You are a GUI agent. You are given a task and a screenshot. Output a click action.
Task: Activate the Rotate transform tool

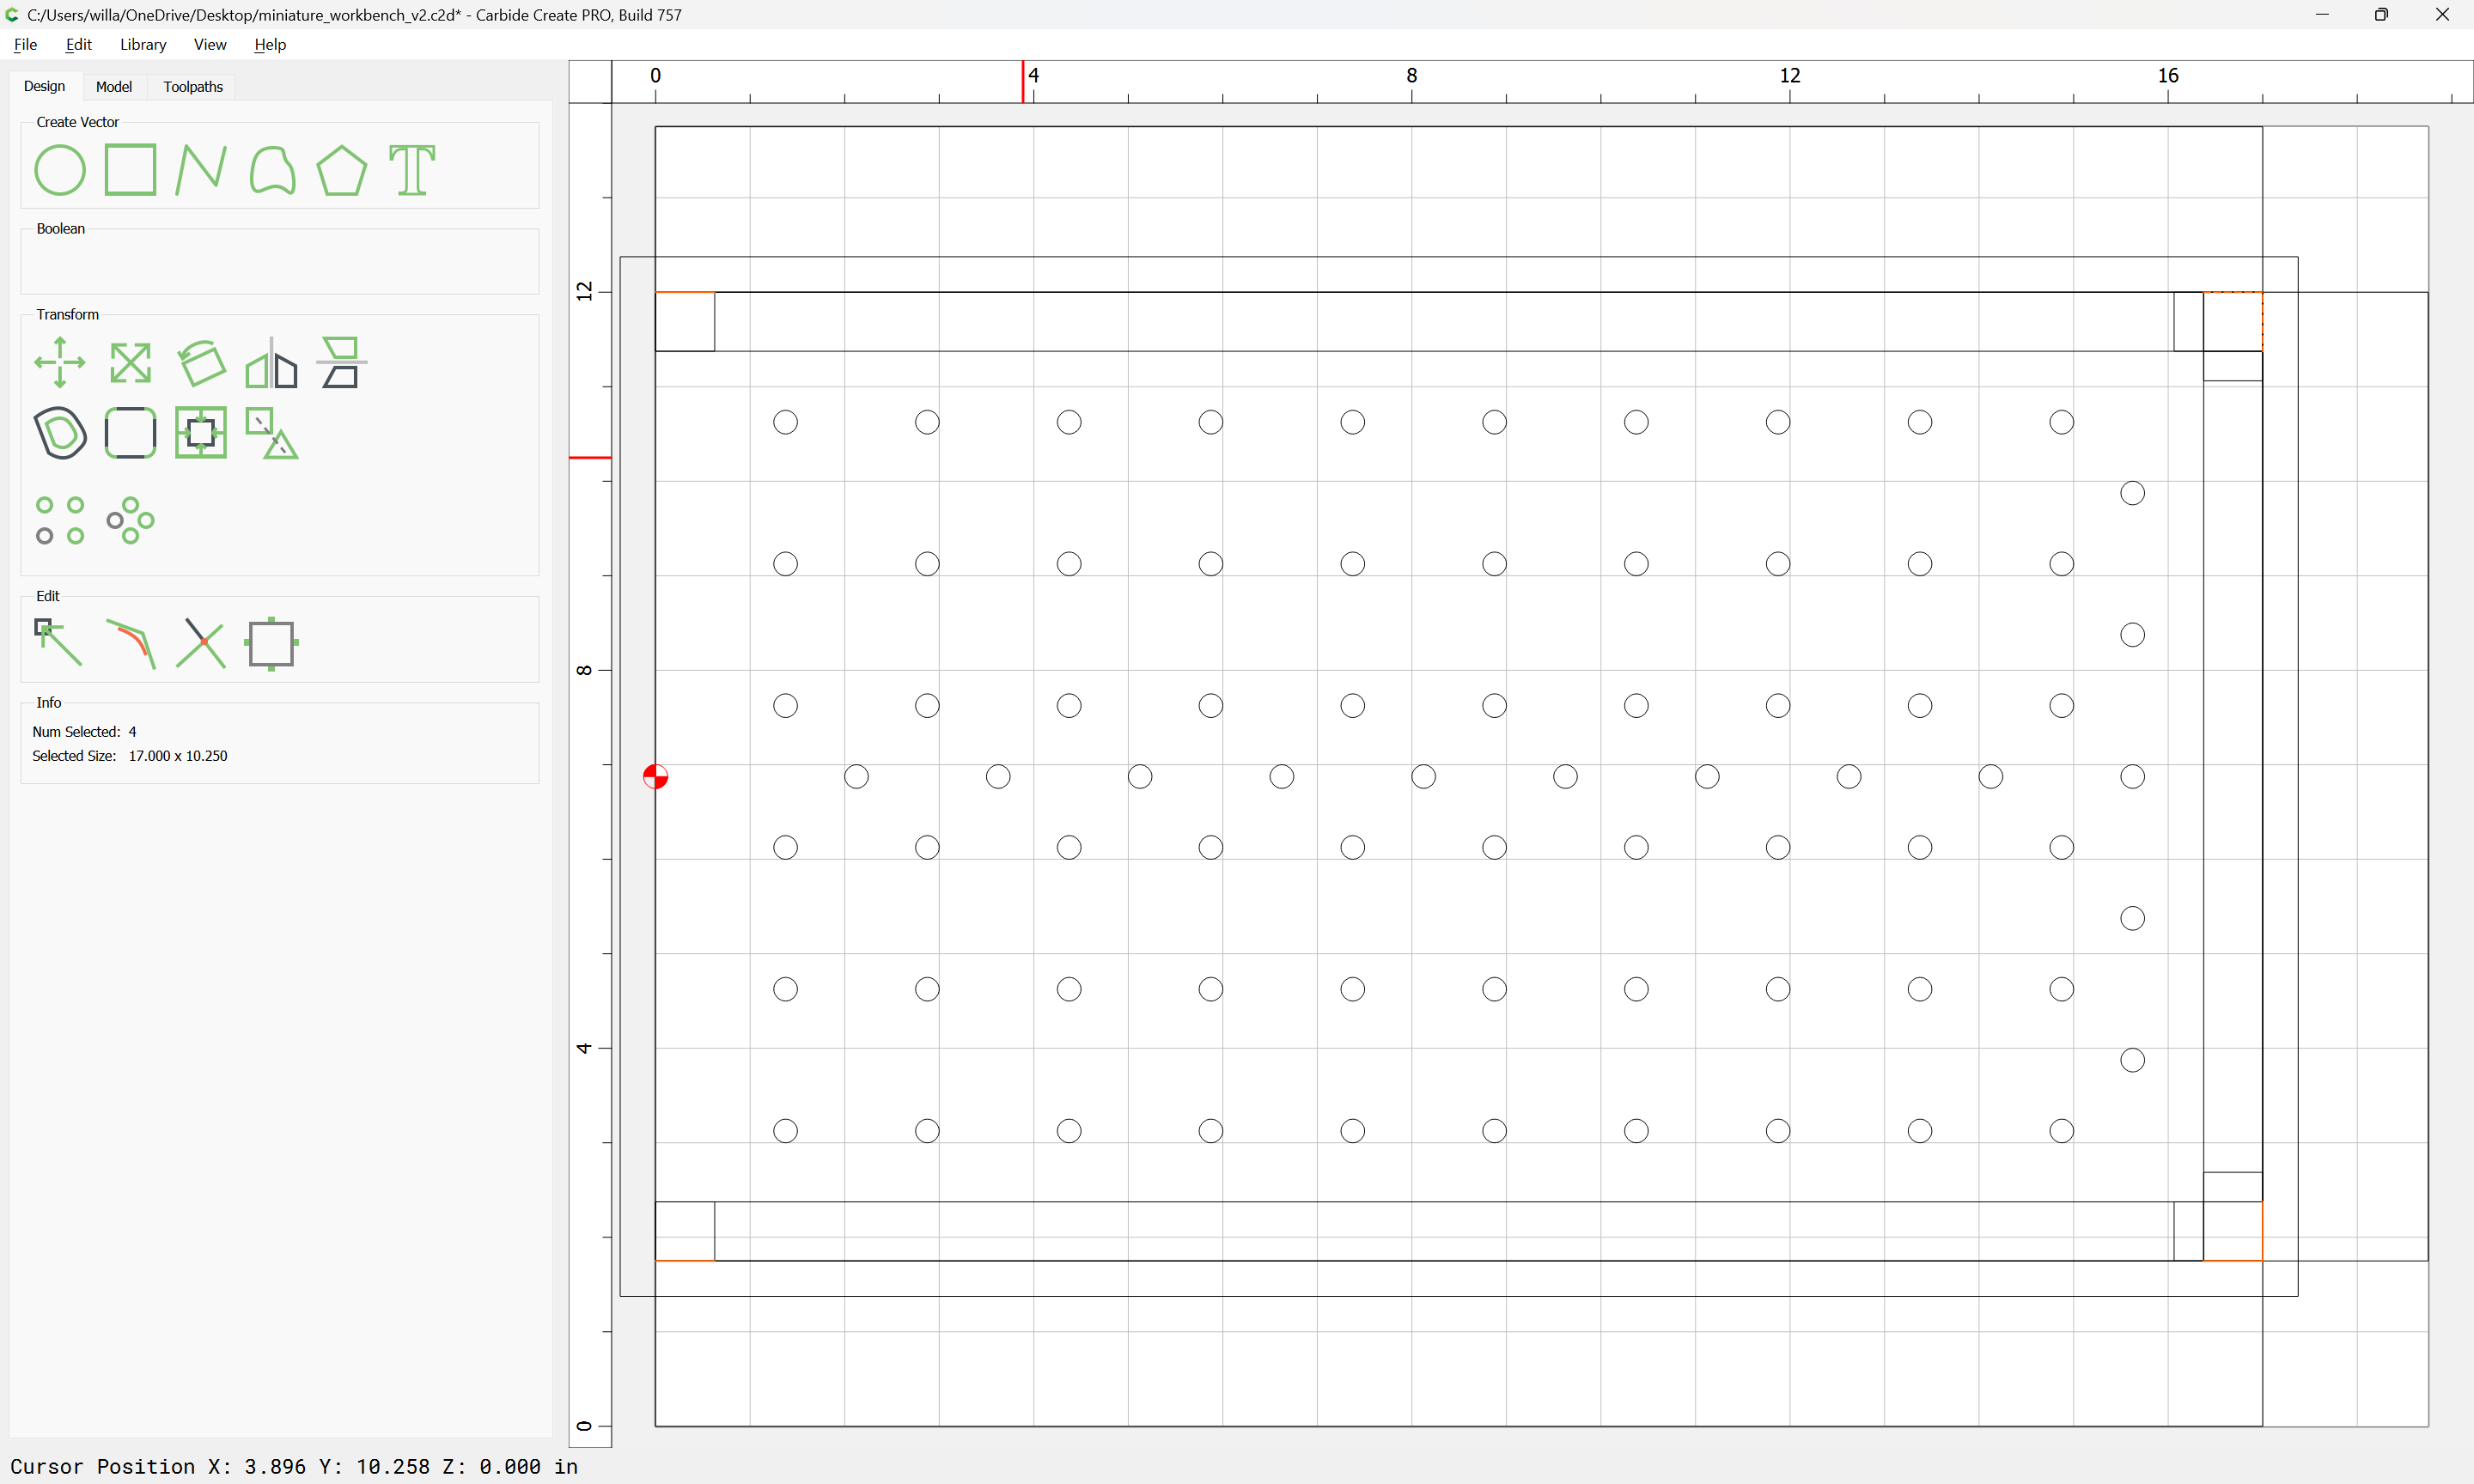[201, 362]
